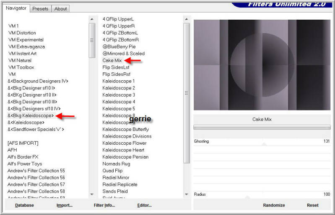Select &<Sandflower Specials'v'> category
The width and height of the screenshot is (335, 215).
(x=36, y=129)
